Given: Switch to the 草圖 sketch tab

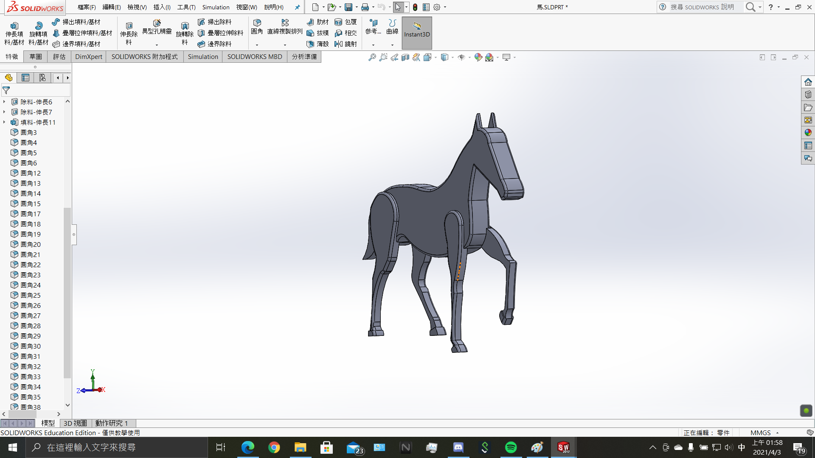Looking at the screenshot, I should point(36,57).
